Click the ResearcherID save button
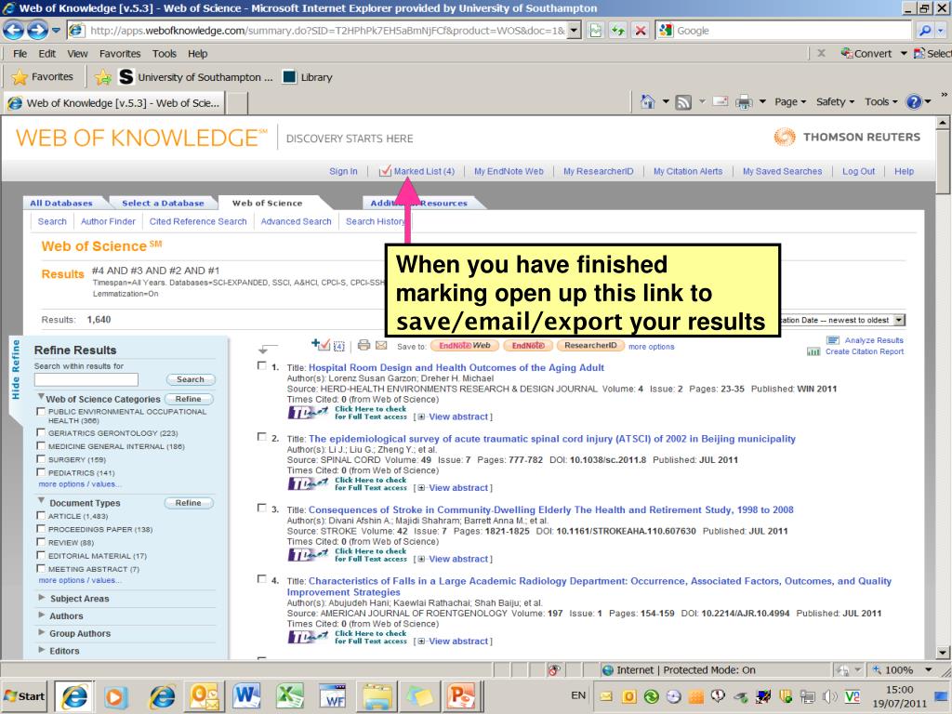The width and height of the screenshot is (952, 714). (x=590, y=346)
